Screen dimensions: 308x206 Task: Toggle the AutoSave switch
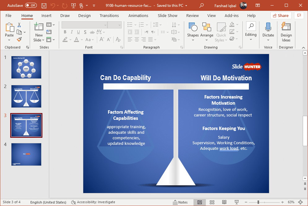pyautogui.click(x=31, y=6)
